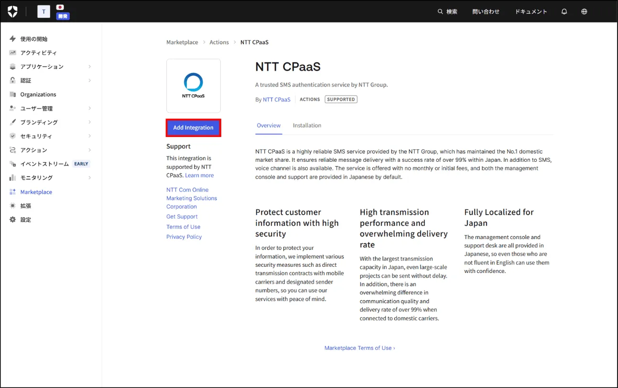Expand the アプリケーション menu chevron
The width and height of the screenshot is (618, 388).
89,67
